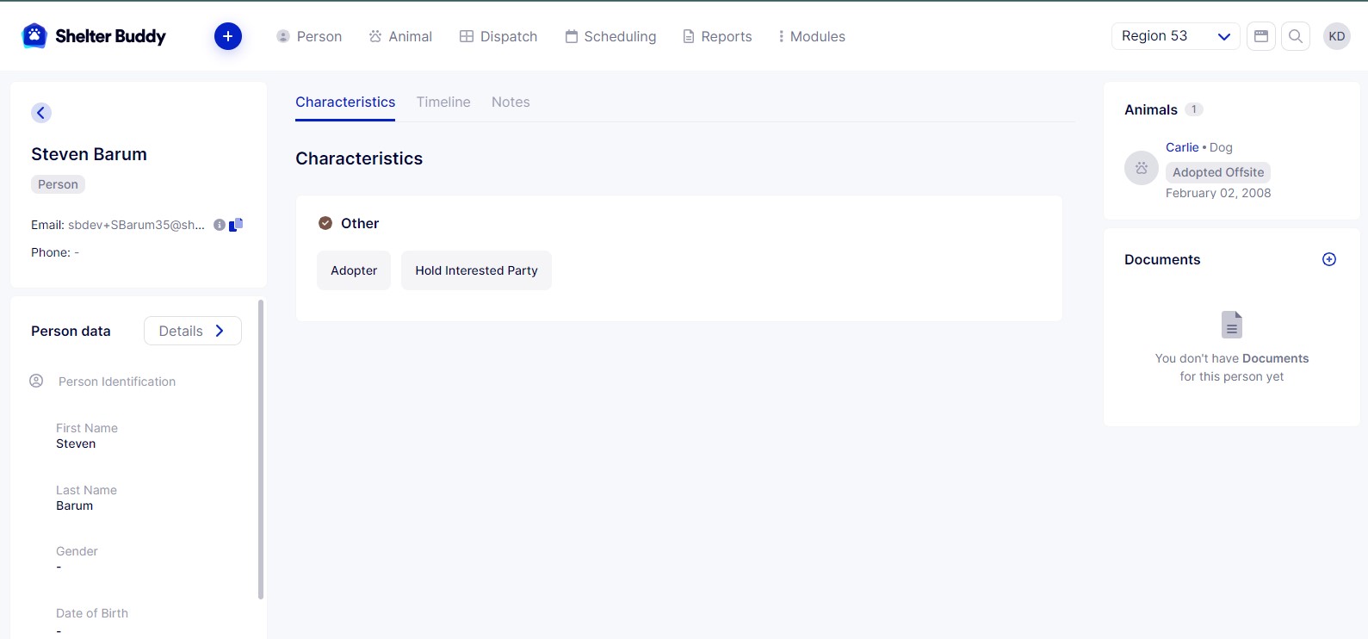
Task: Open the Dispatch menu
Action: tap(498, 36)
